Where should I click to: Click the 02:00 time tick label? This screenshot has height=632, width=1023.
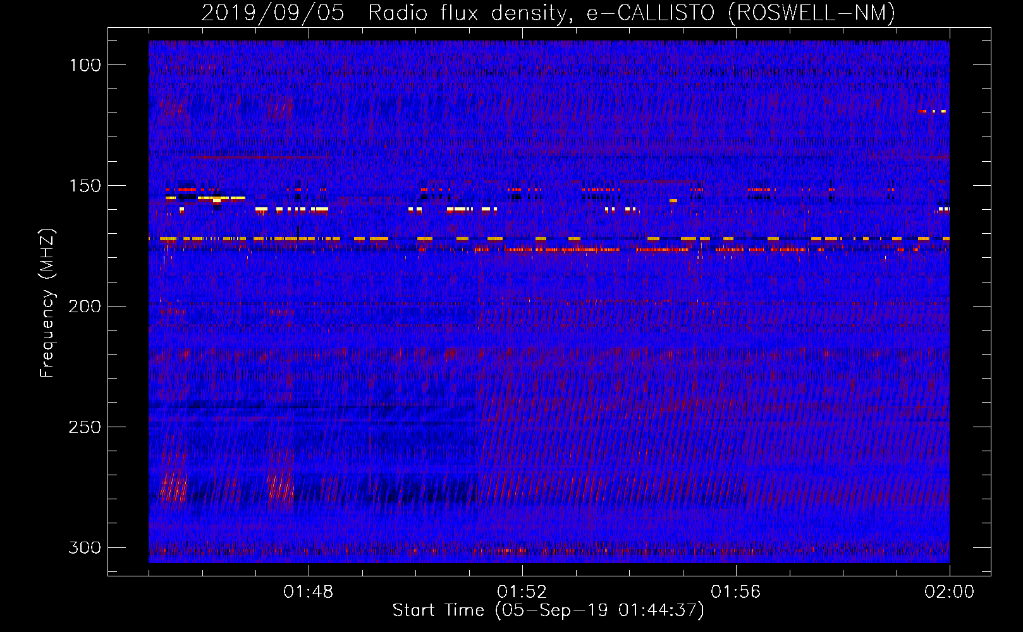950,592
